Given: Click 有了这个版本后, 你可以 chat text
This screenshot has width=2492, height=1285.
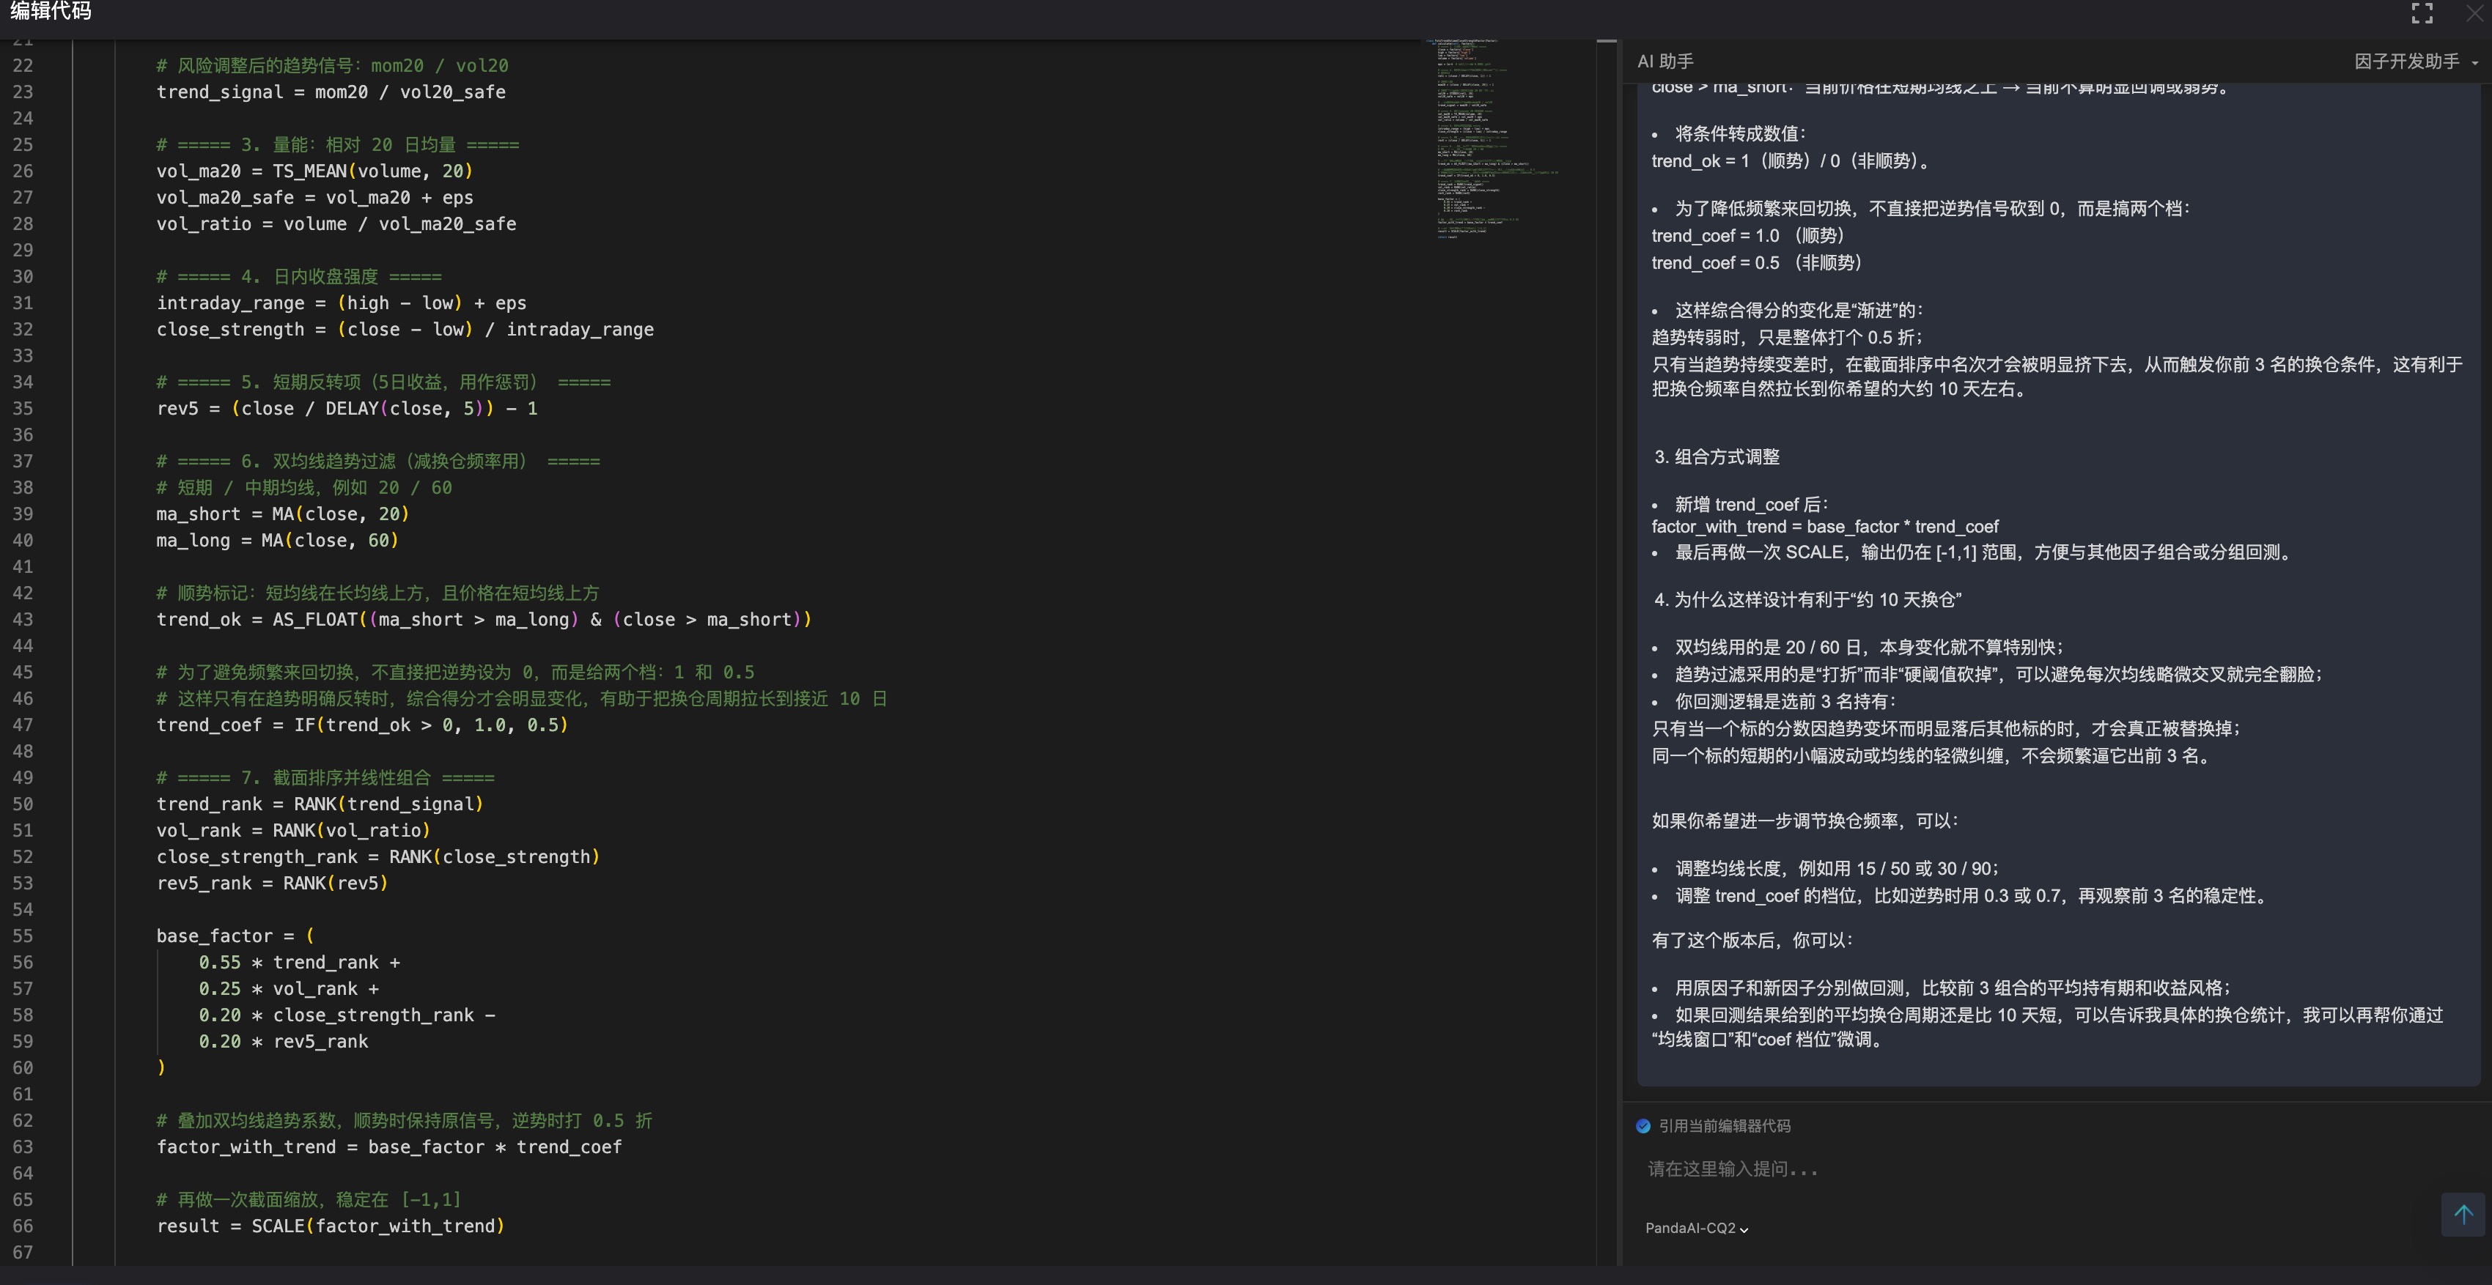Looking at the screenshot, I should coord(1753,940).
